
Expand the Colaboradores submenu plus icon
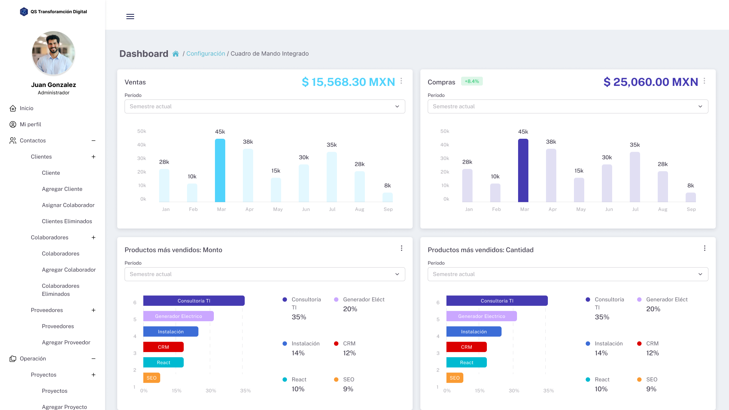pos(93,237)
